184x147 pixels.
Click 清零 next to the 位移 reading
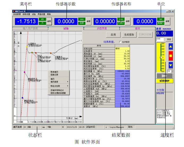click(x=88, y=21)
